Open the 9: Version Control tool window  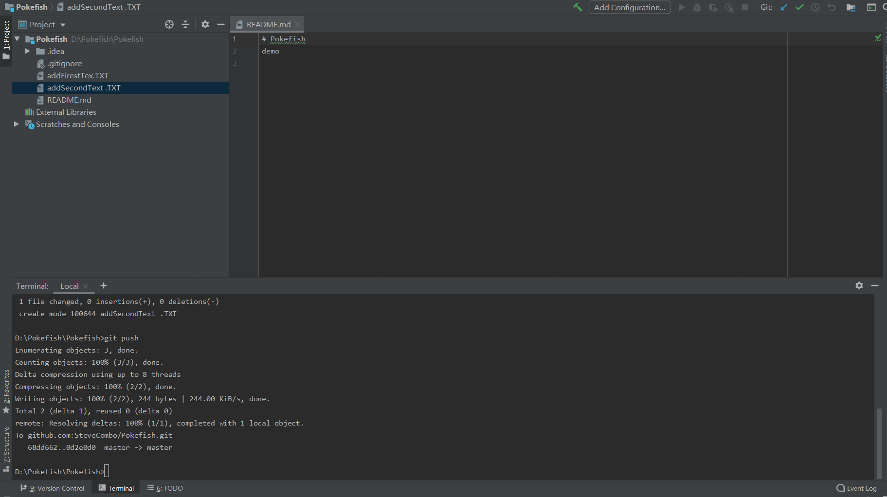pyautogui.click(x=53, y=488)
